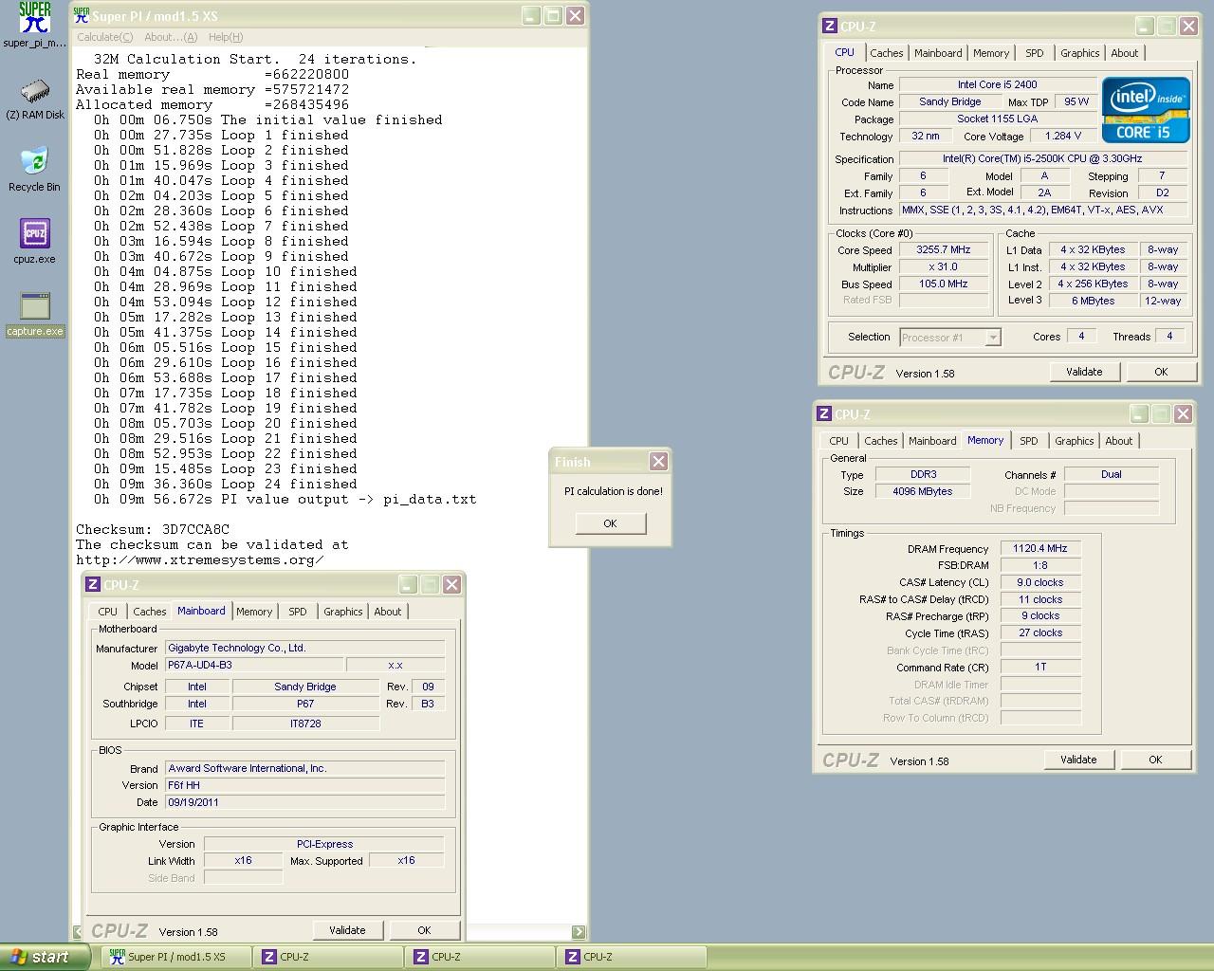
Task: Click the Core Voltage 1.284 V value
Action: point(1063,136)
